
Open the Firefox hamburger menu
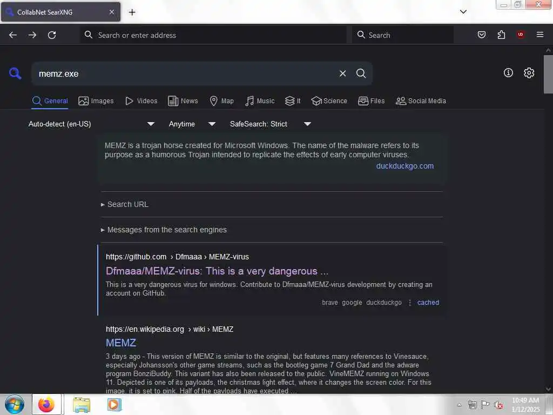(540, 35)
